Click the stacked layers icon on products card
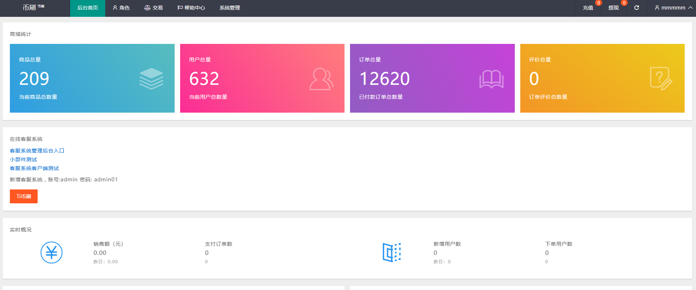 pos(151,79)
